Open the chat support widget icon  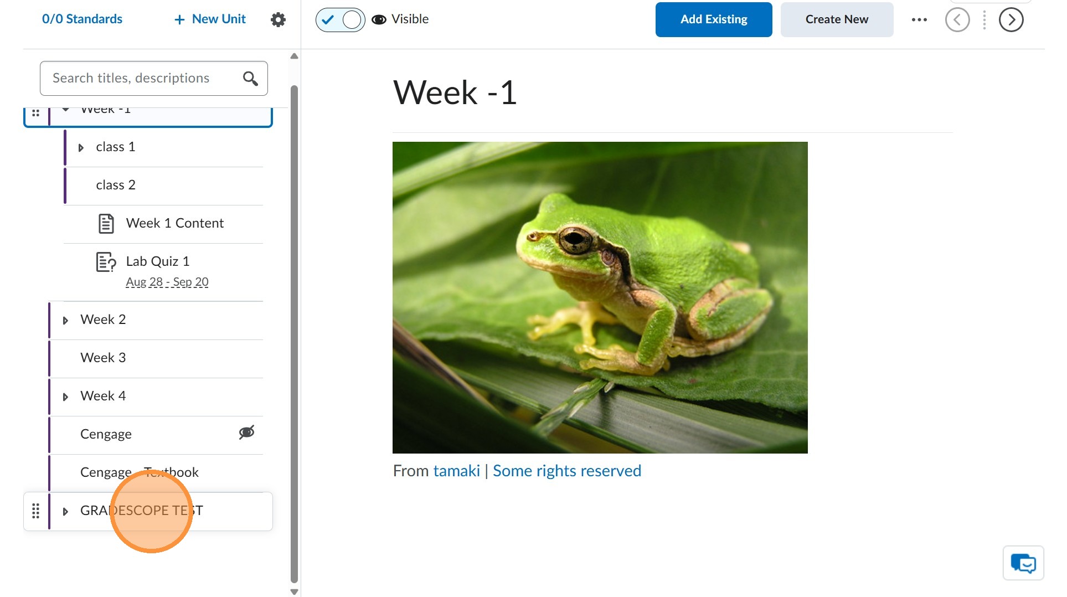1023,563
